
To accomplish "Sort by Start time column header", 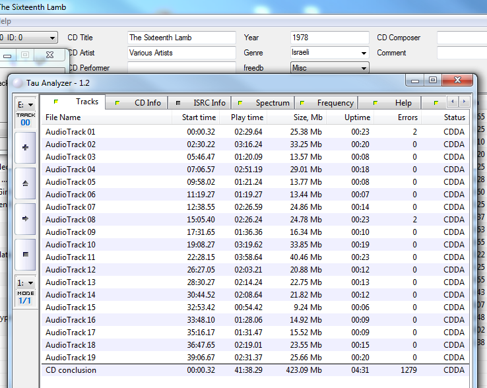I will click(196, 117).
